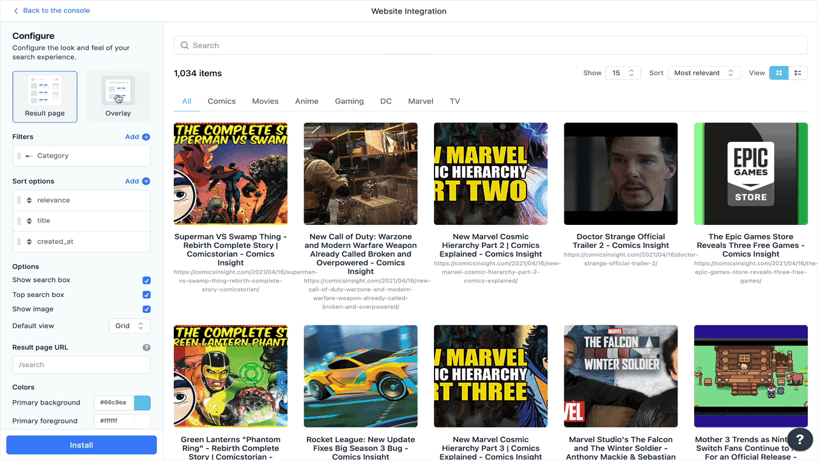The image size is (818, 460).
Task: Open Superman VS Swamp Thing title link
Action: [231, 250]
